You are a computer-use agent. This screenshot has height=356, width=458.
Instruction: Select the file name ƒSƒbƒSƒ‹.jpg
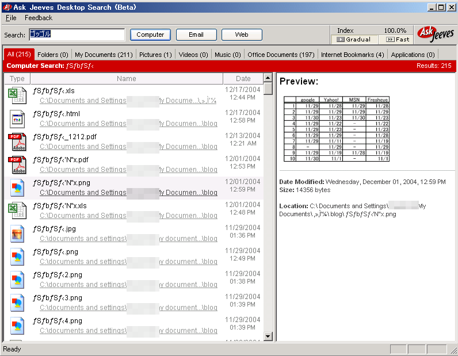pyautogui.click(x=54, y=229)
